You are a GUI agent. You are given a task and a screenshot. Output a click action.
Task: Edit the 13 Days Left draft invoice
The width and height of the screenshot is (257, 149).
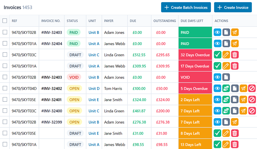point(226,144)
